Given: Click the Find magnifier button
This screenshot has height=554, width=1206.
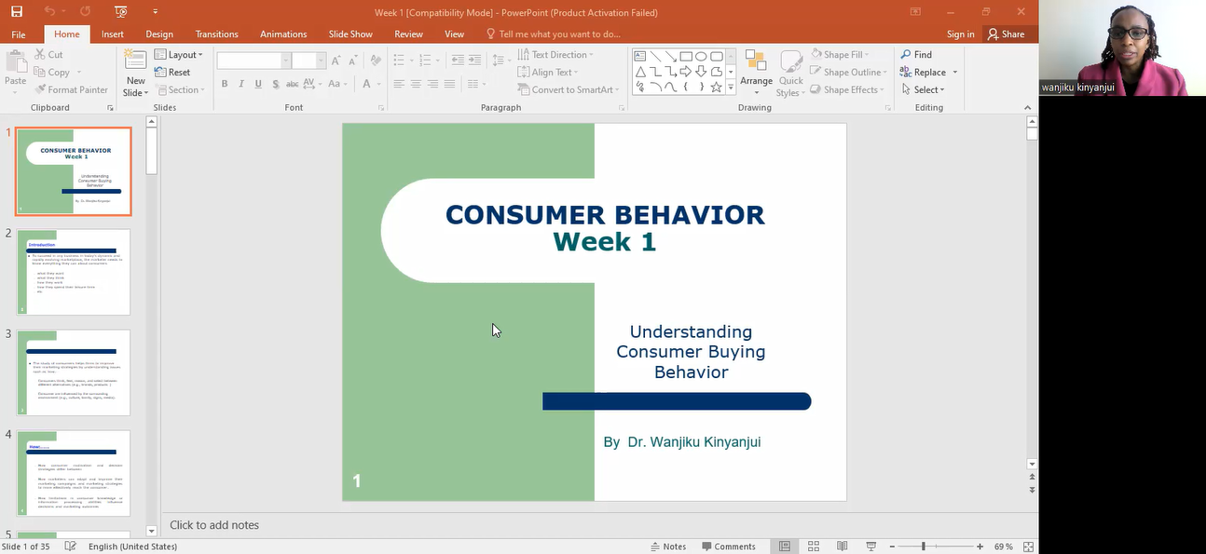Looking at the screenshot, I should [916, 55].
